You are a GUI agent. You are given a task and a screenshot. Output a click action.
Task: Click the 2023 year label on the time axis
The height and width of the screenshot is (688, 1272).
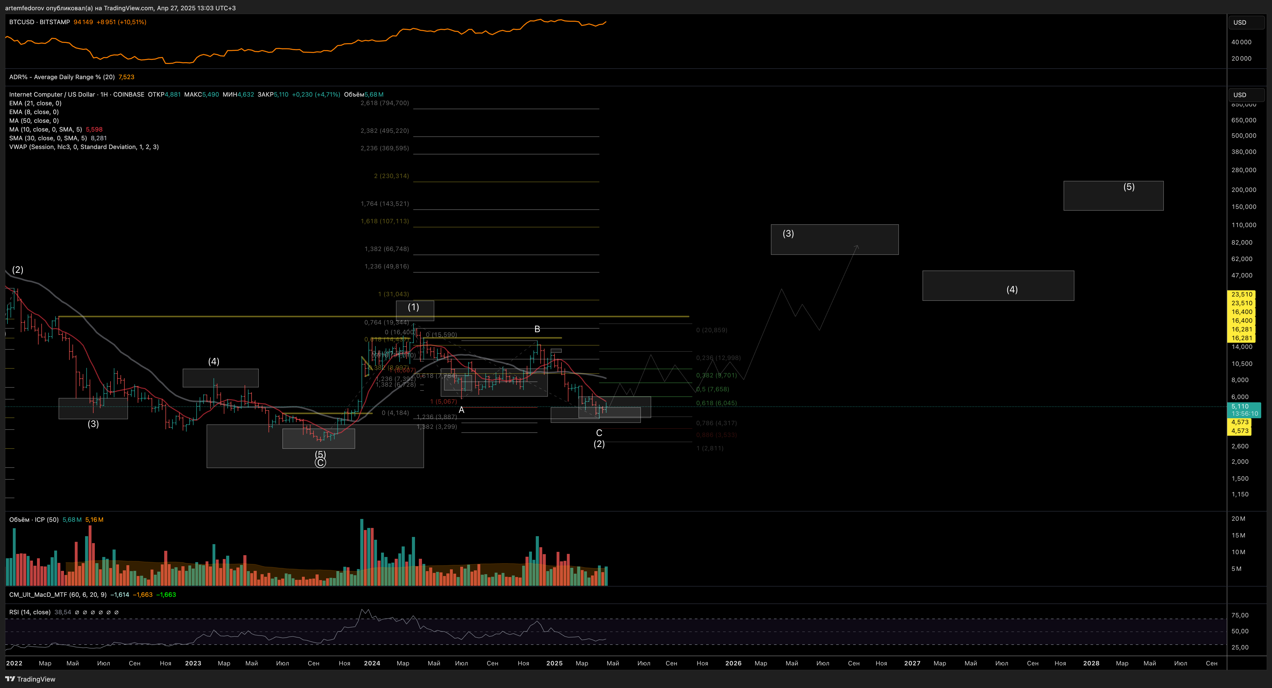click(x=193, y=663)
